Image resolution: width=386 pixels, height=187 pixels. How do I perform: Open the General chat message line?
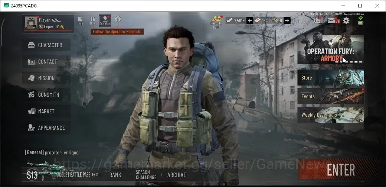click(52, 152)
